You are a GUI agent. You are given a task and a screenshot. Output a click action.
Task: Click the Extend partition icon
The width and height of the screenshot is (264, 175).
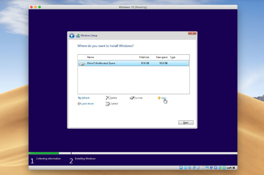pos(107,104)
